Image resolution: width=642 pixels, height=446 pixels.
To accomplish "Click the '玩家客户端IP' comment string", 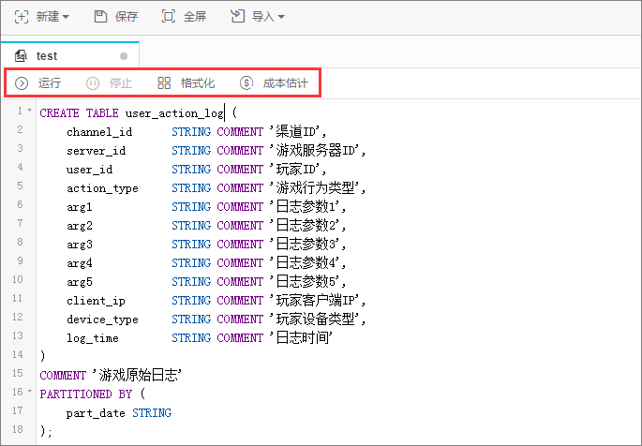I will 315,301.
